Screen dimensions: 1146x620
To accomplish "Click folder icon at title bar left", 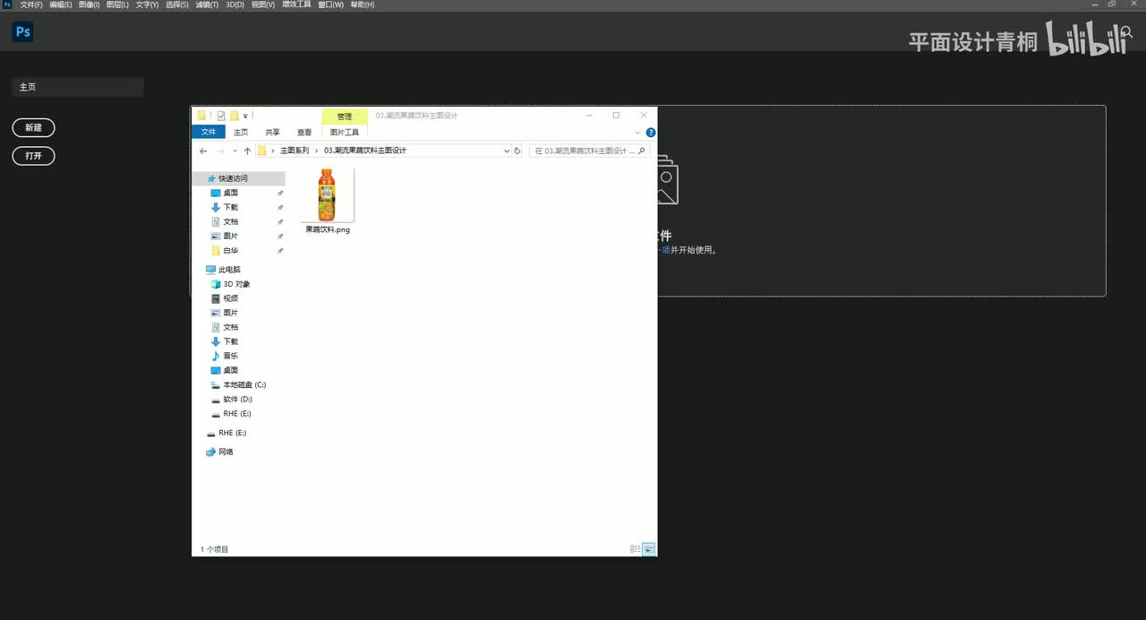I will [202, 116].
